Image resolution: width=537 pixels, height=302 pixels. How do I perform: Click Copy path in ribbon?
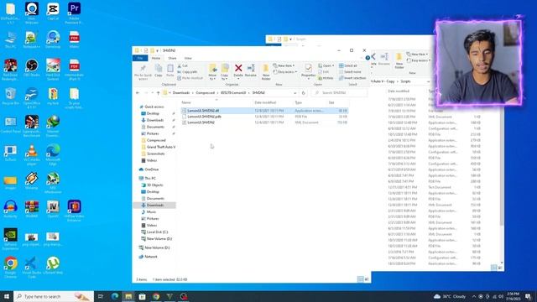point(187,72)
